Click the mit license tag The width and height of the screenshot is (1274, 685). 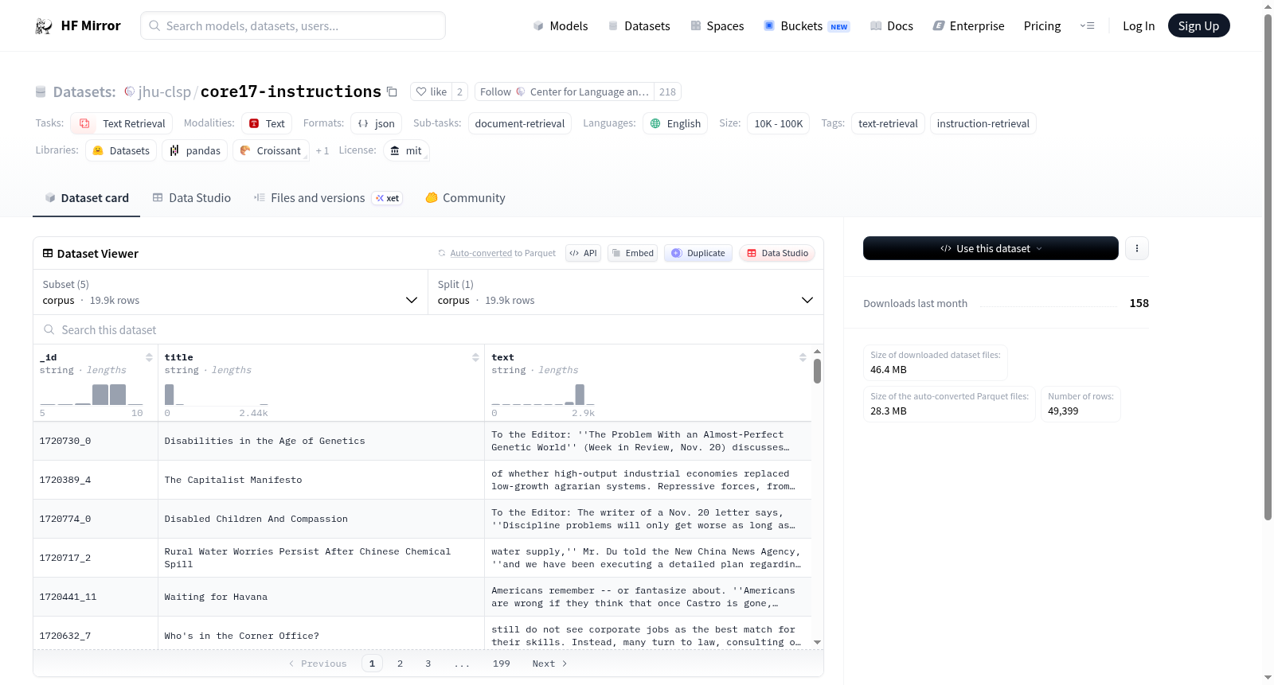coord(406,150)
